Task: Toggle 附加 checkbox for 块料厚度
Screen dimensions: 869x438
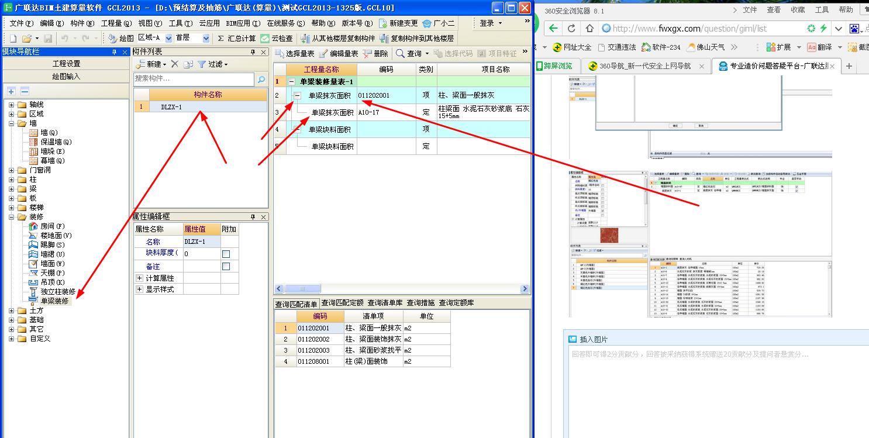Action: (x=226, y=254)
